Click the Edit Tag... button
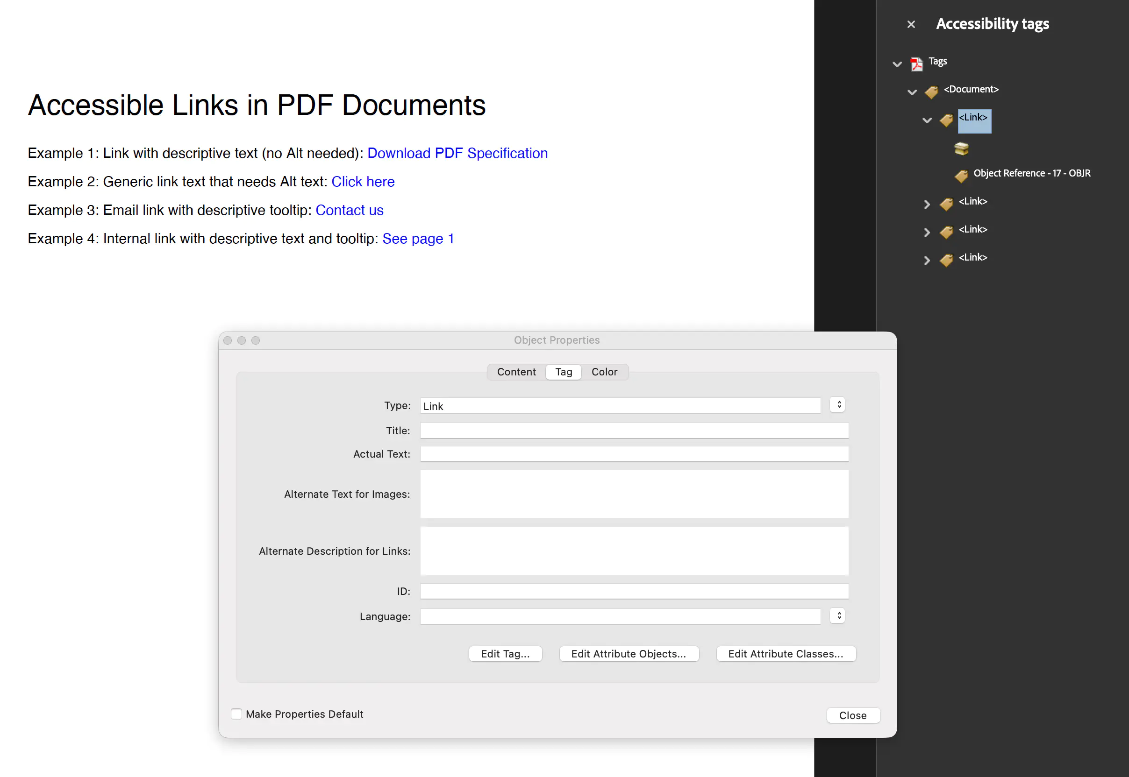 click(505, 653)
